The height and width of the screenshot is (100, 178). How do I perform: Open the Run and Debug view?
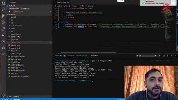pos(3,22)
